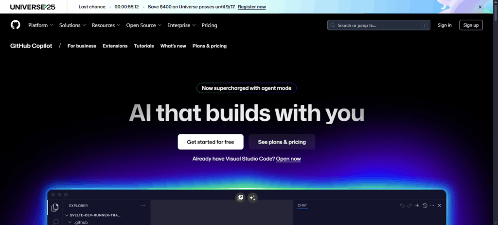Open Tutorials sub-nav link
The width and height of the screenshot is (498, 225).
(144, 46)
